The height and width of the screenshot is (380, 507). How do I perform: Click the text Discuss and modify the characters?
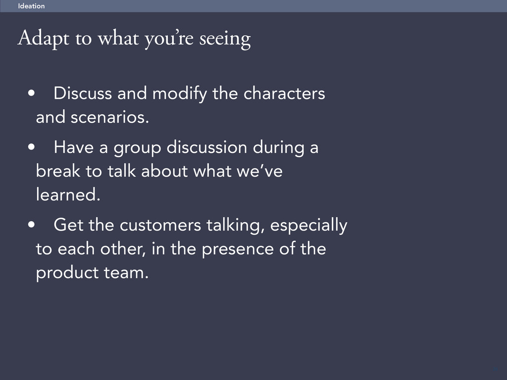[x=189, y=94]
